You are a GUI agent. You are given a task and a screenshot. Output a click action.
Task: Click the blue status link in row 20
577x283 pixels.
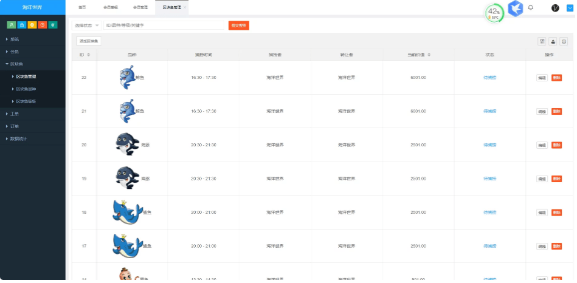point(490,145)
